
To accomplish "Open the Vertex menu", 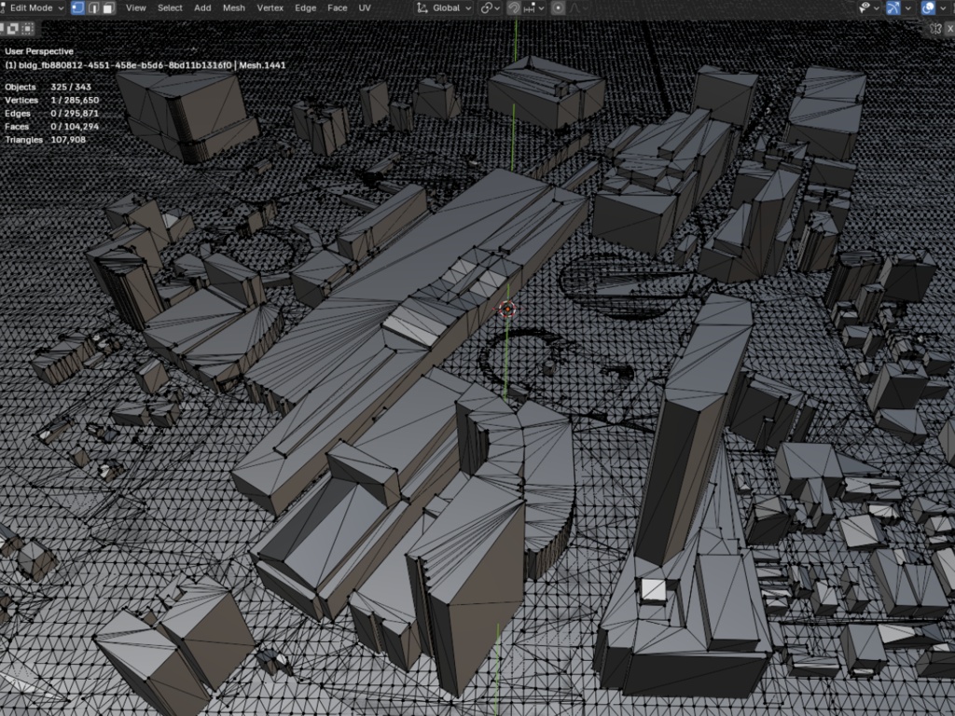I will click(270, 7).
